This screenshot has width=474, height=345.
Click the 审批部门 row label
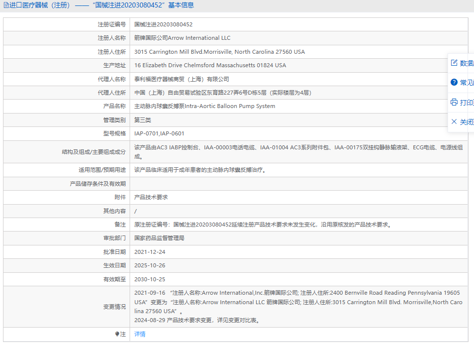coord(114,238)
